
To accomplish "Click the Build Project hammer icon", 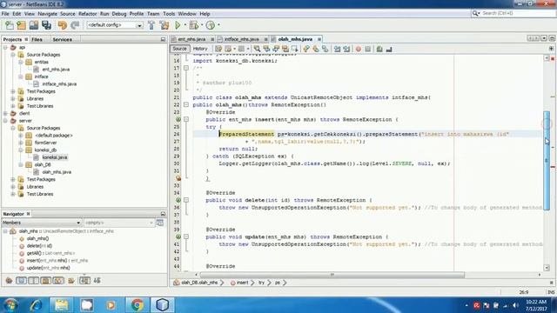I will point(151,25).
